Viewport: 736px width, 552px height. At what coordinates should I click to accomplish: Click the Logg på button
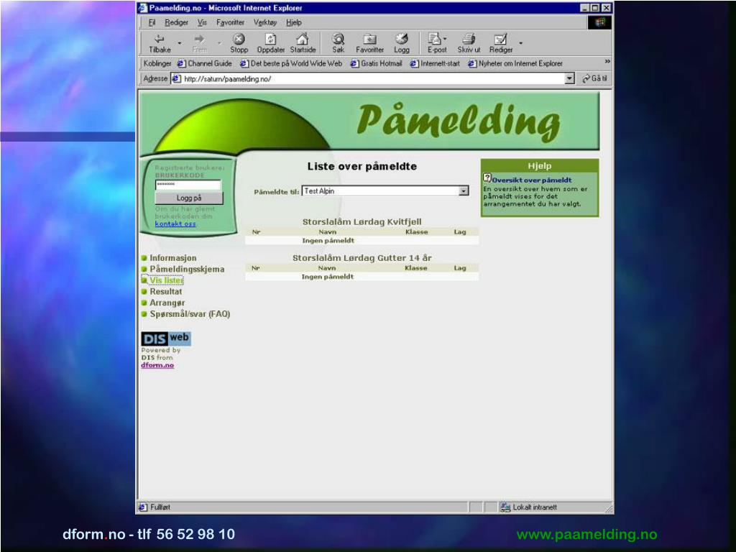point(189,198)
